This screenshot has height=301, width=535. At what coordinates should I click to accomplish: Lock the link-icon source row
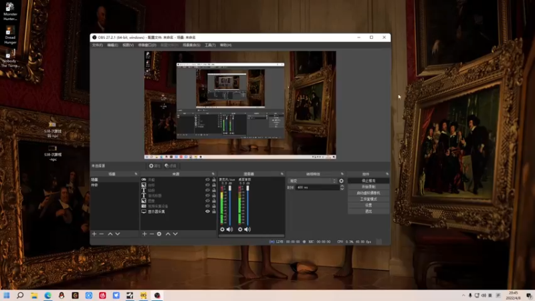214,179
